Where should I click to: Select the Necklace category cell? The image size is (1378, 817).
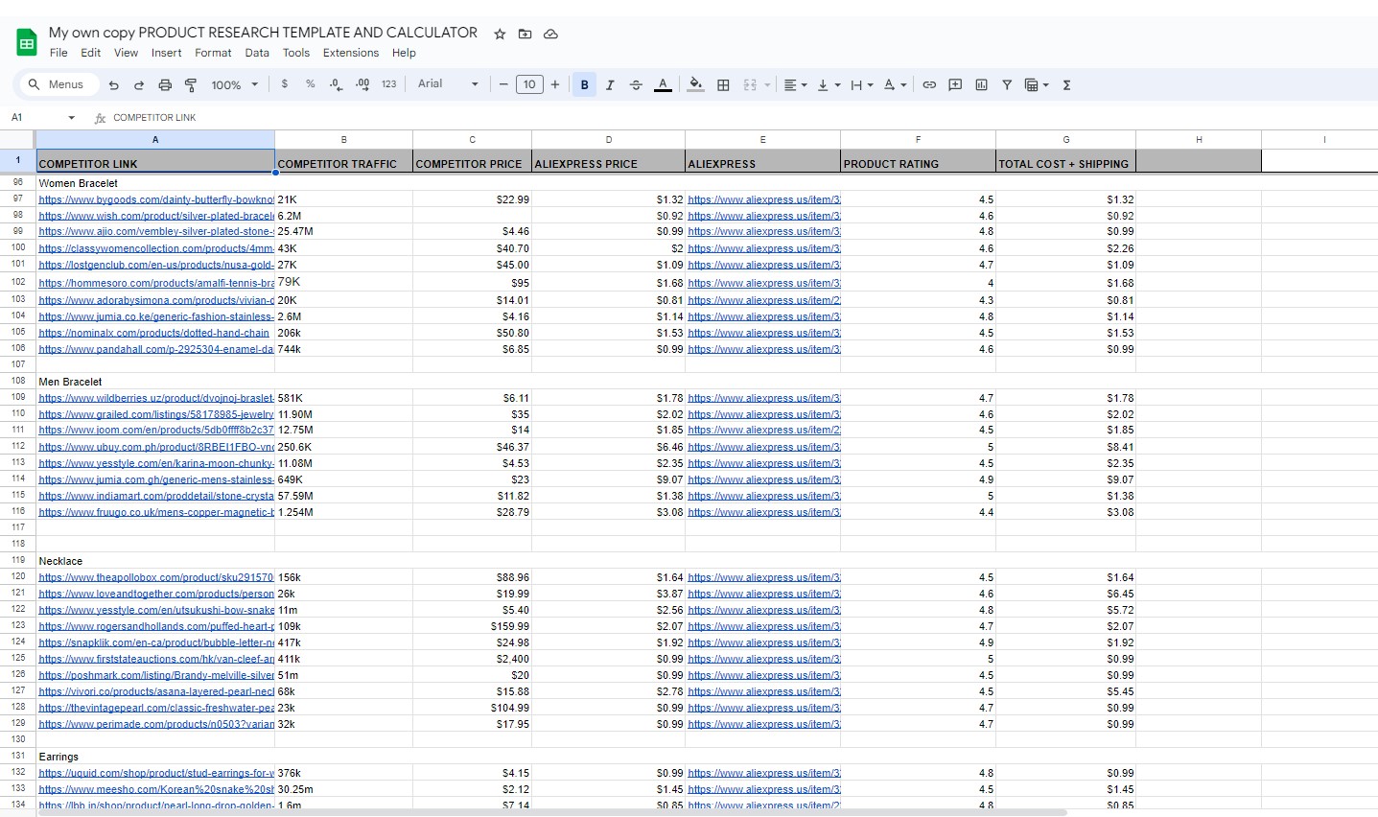[155, 561]
